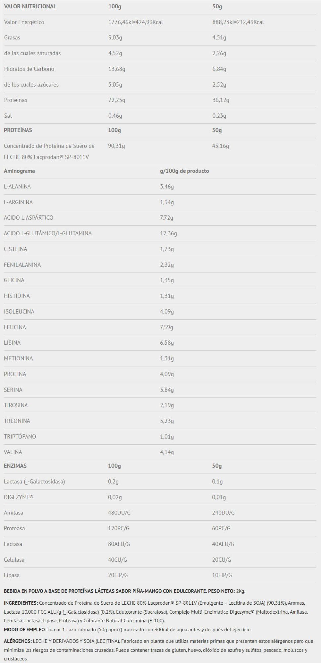Select the Aminograma table header
The height and width of the screenshot is (663, 321).
(19, 171)
